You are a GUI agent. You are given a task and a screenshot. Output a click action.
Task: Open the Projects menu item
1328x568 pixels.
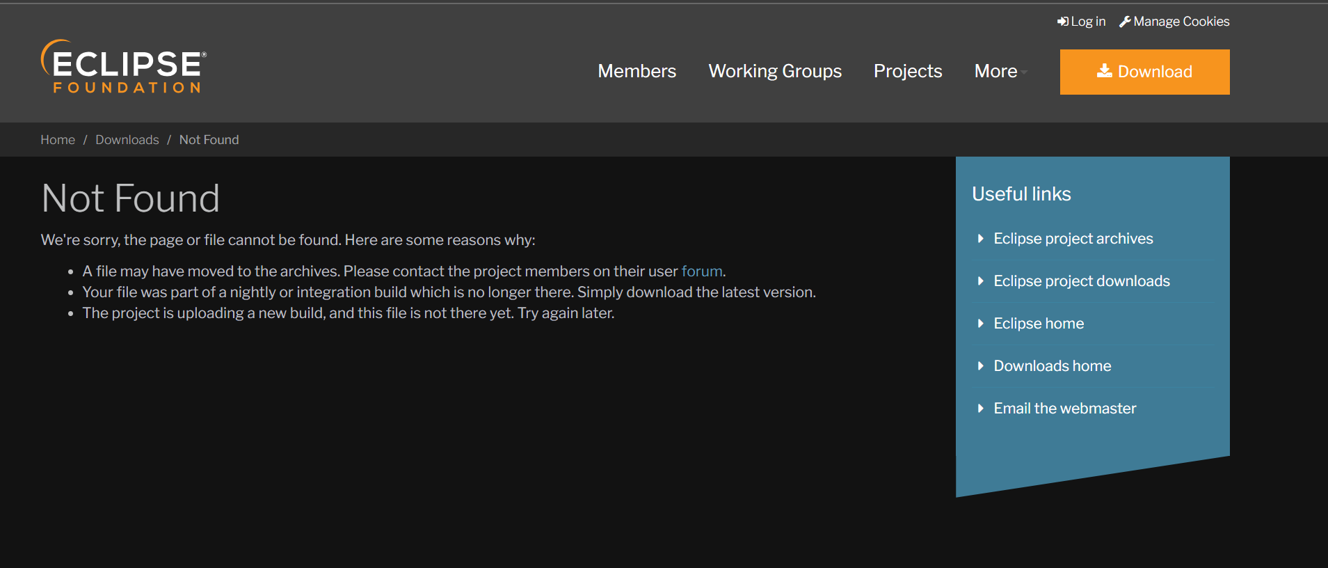[x=908, y=71]
